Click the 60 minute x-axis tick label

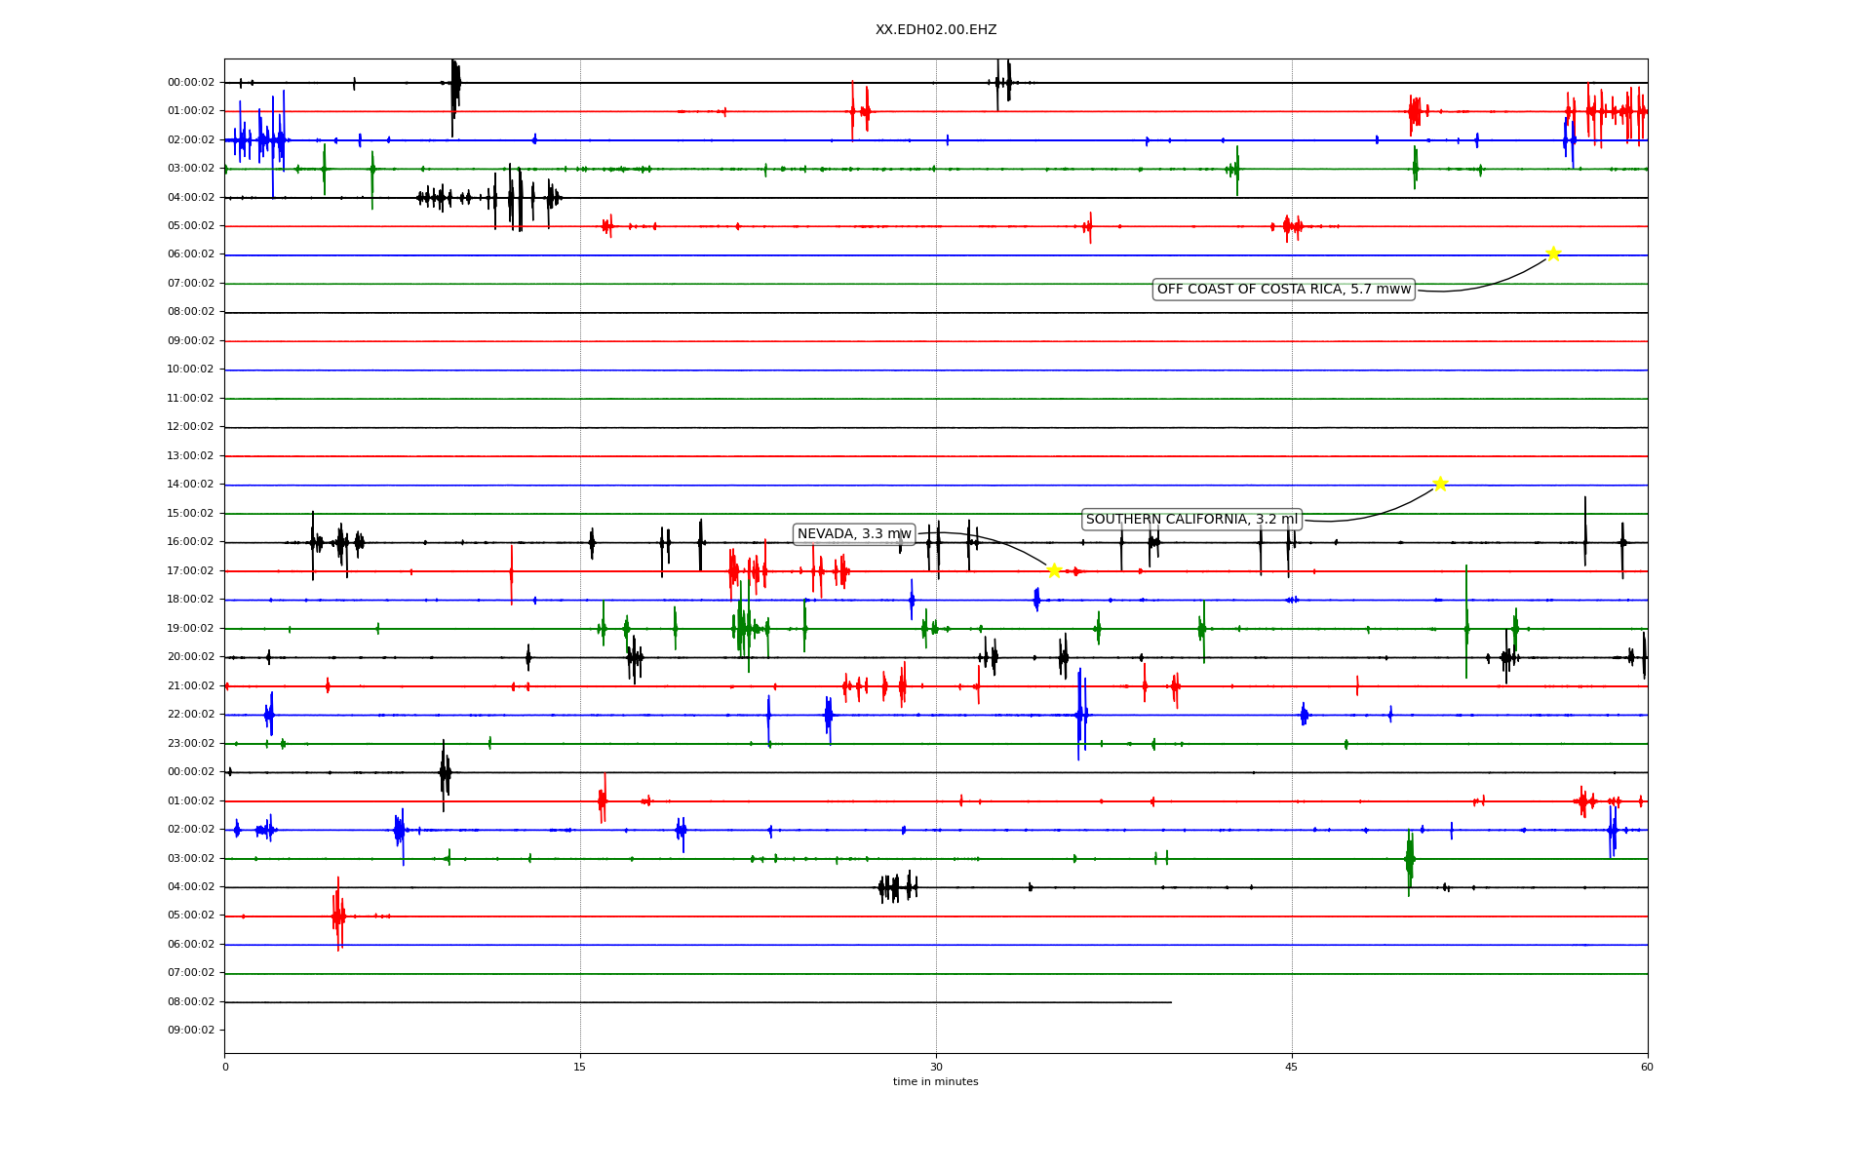click(1647, 1068)
